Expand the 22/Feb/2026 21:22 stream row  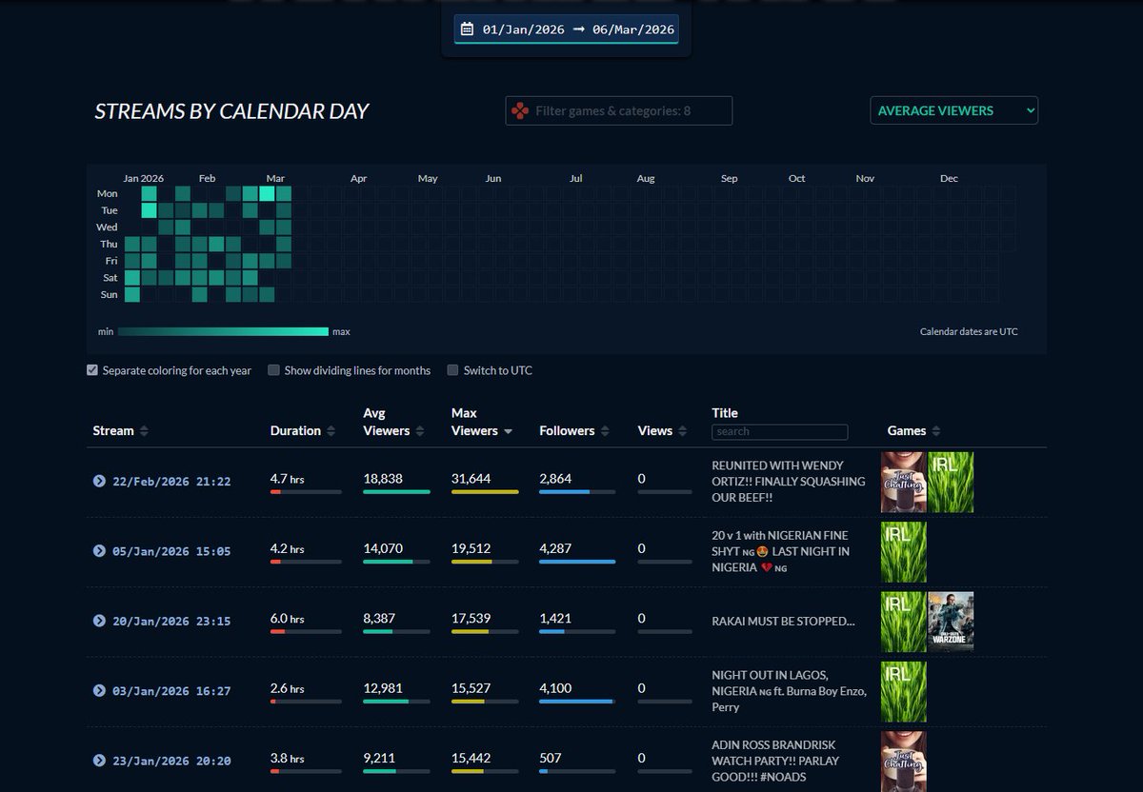pos(99,482)
